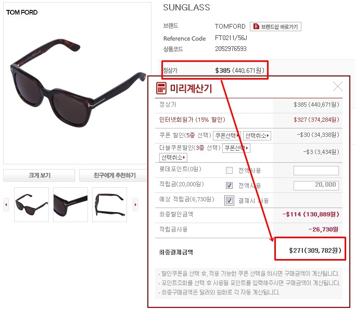Click 선택취소 under 더블쿠폰할인

tap(173, 157)
